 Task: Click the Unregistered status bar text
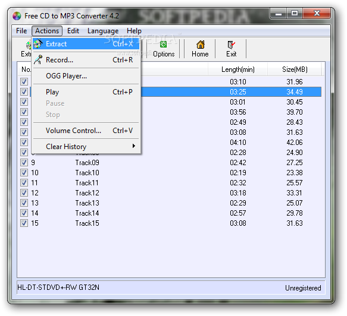tap(303, 288)
